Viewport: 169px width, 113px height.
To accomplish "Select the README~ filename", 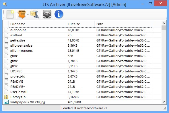I will (x=18, y=87).
